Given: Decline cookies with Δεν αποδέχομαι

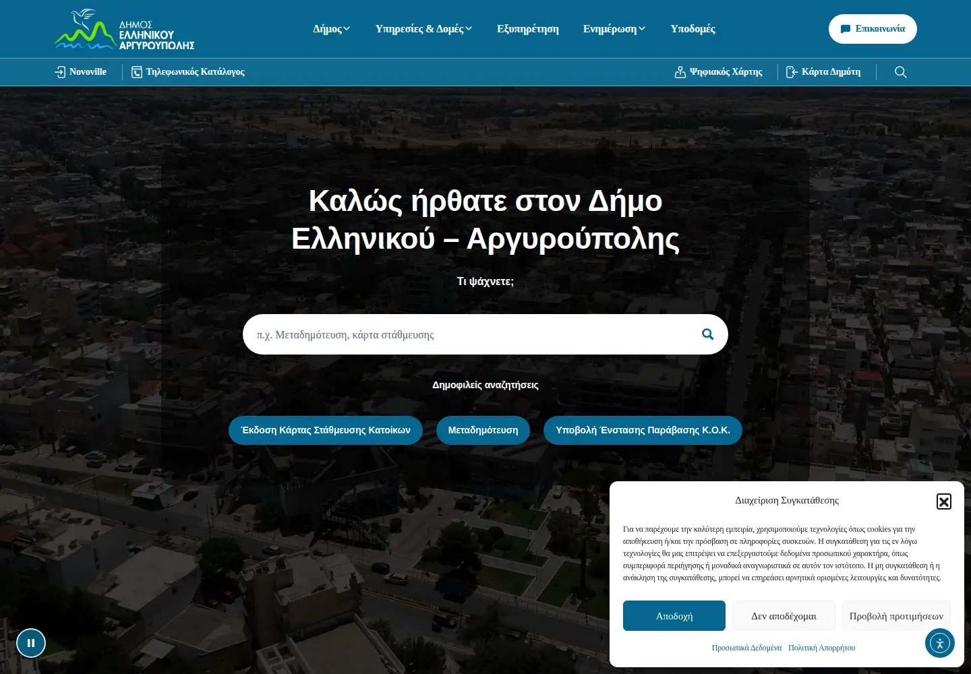Looking at the screenshot, I should tap(784, 616).
